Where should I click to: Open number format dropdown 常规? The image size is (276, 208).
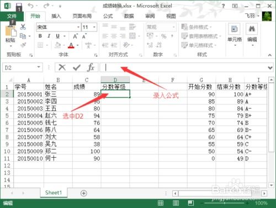(x=173, y=27)
